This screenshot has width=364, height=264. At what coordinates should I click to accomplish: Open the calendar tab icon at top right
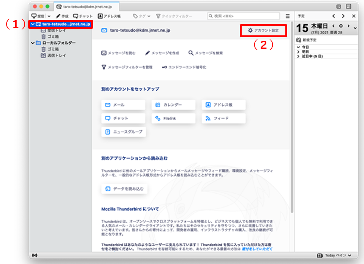(x=339, y=6)
